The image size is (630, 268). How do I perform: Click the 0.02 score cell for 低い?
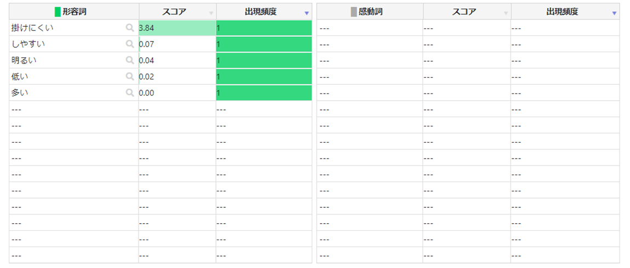177,77
